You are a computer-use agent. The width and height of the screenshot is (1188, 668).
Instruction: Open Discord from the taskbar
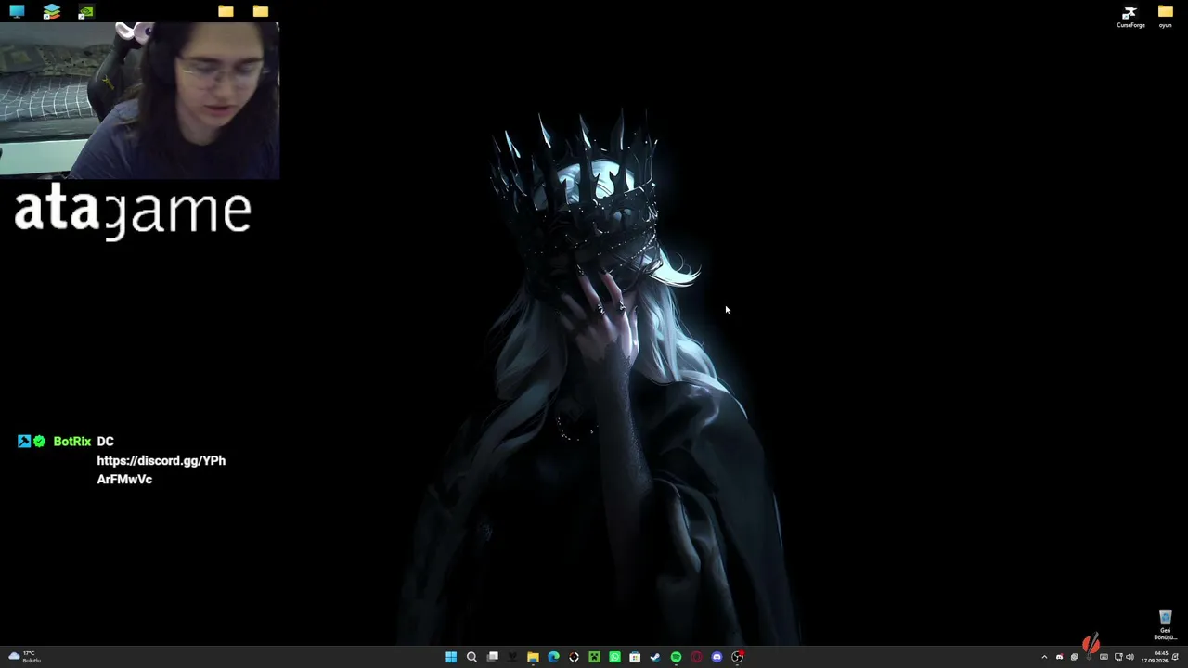[x=717, y=657]
